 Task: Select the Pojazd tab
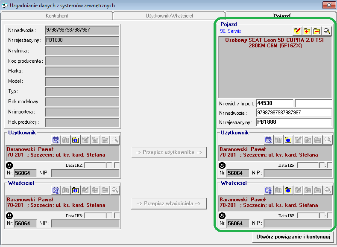tap(281, 15)
